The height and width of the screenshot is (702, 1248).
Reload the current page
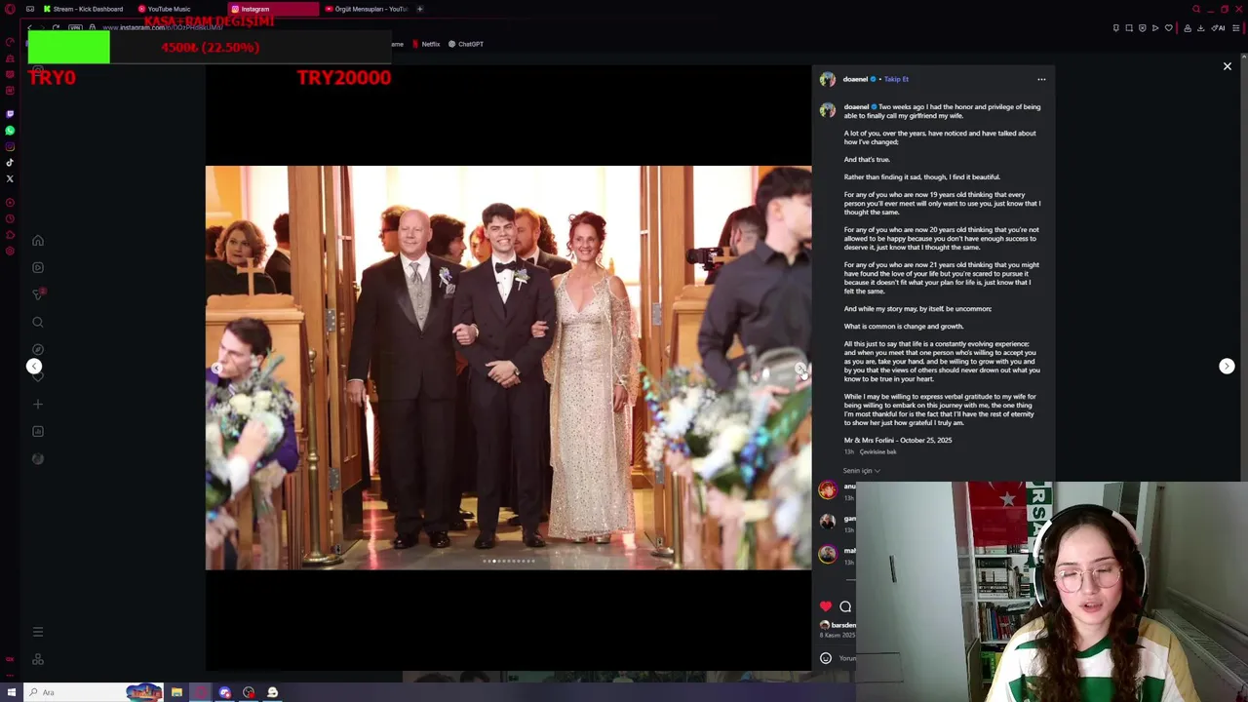[56, 27]
